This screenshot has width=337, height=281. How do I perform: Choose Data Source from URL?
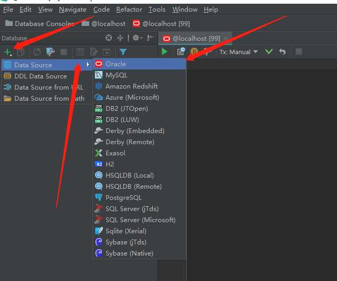(x=46, y=87)
